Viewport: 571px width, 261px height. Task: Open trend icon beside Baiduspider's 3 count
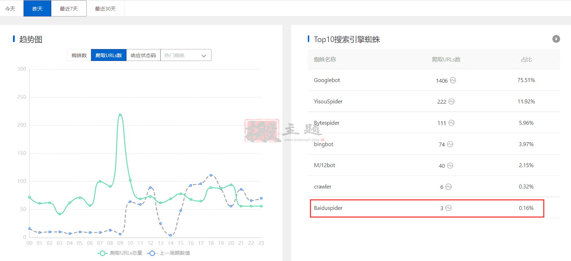point(448,208)
